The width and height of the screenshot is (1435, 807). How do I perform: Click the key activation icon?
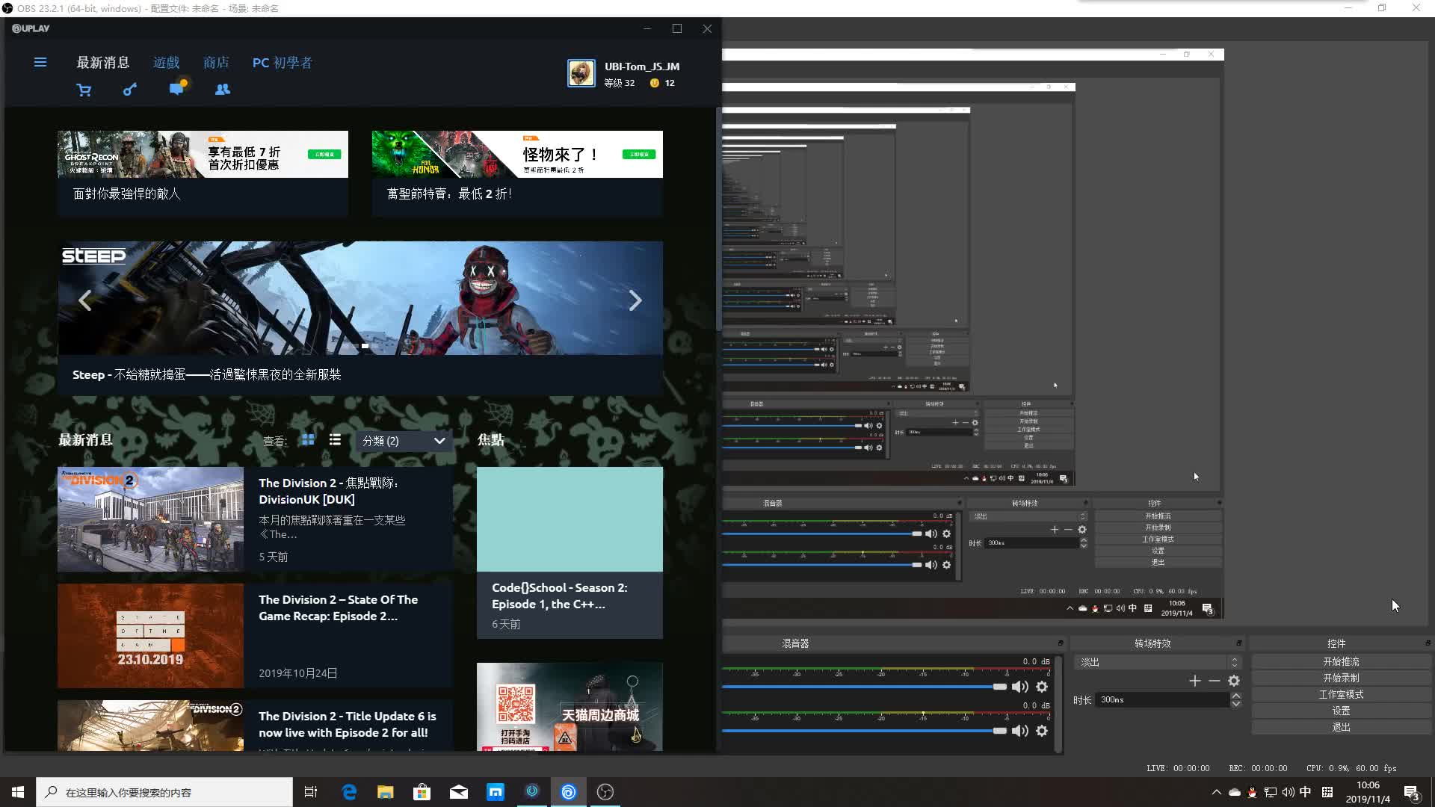[x=130, y=90]
